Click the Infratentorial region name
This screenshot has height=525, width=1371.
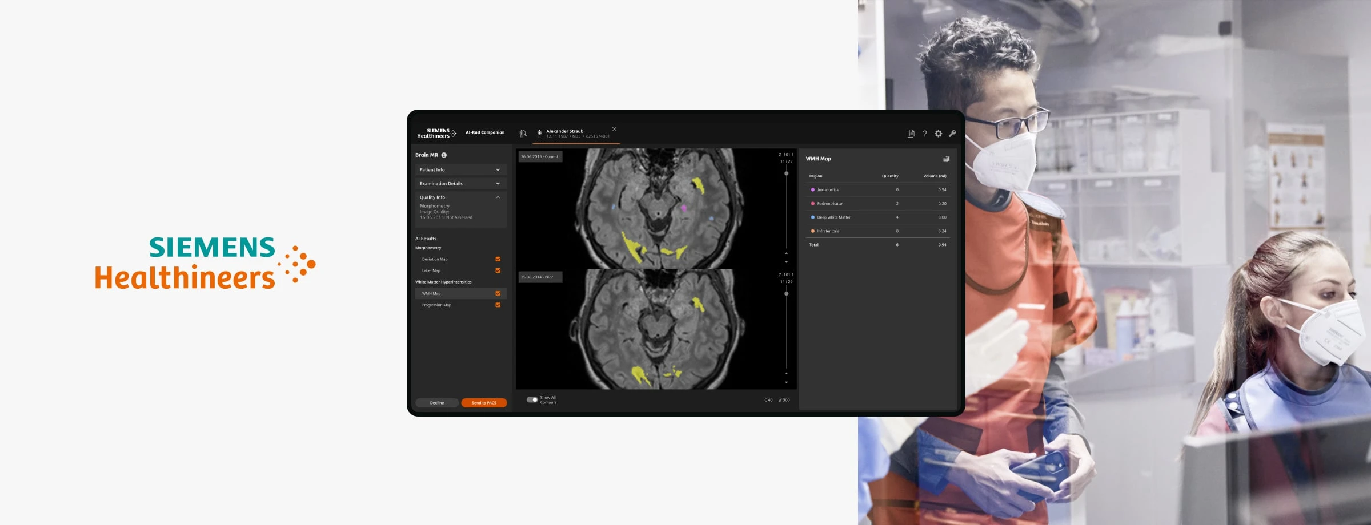(x=829, y=231)
